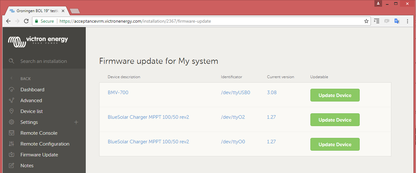Click the Remote Console icon in sidebar
The image size is (416, 173).
point(12,133)
